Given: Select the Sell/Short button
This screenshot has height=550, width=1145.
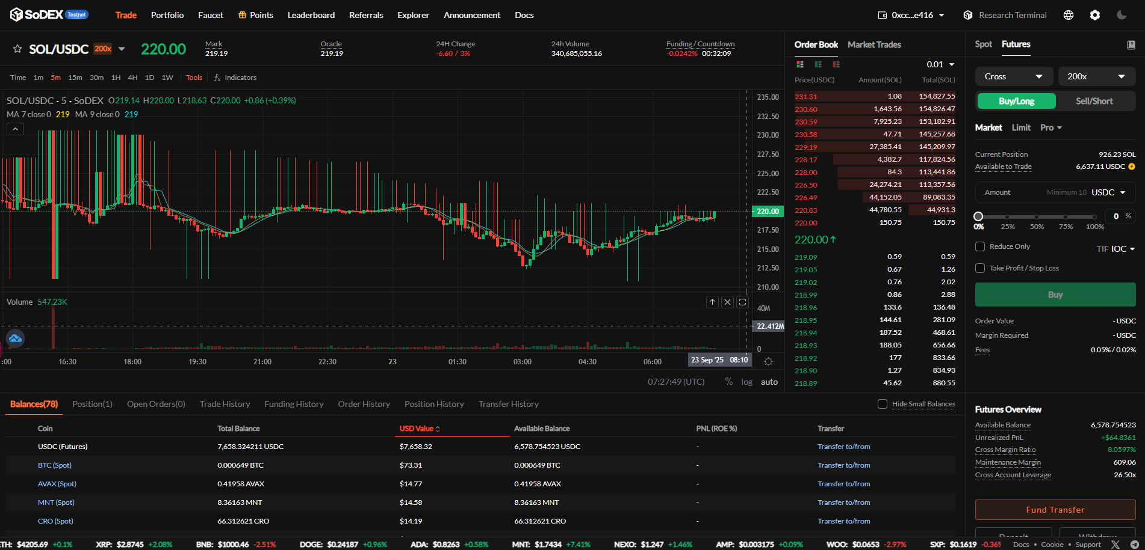Looking at the screenshot, I should point(1094,101).
